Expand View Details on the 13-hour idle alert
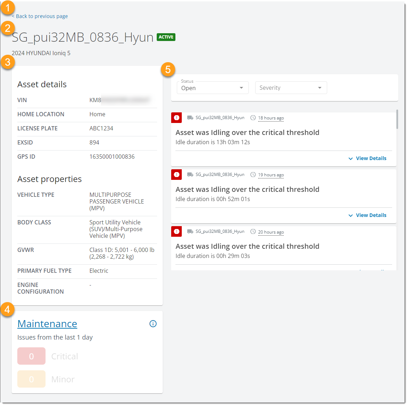This screenshot has width=408, height=406. pos(367,158)
